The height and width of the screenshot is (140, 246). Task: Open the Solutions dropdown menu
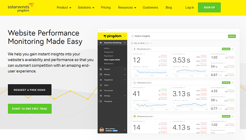pyautogui.click(x=87, y=7)
